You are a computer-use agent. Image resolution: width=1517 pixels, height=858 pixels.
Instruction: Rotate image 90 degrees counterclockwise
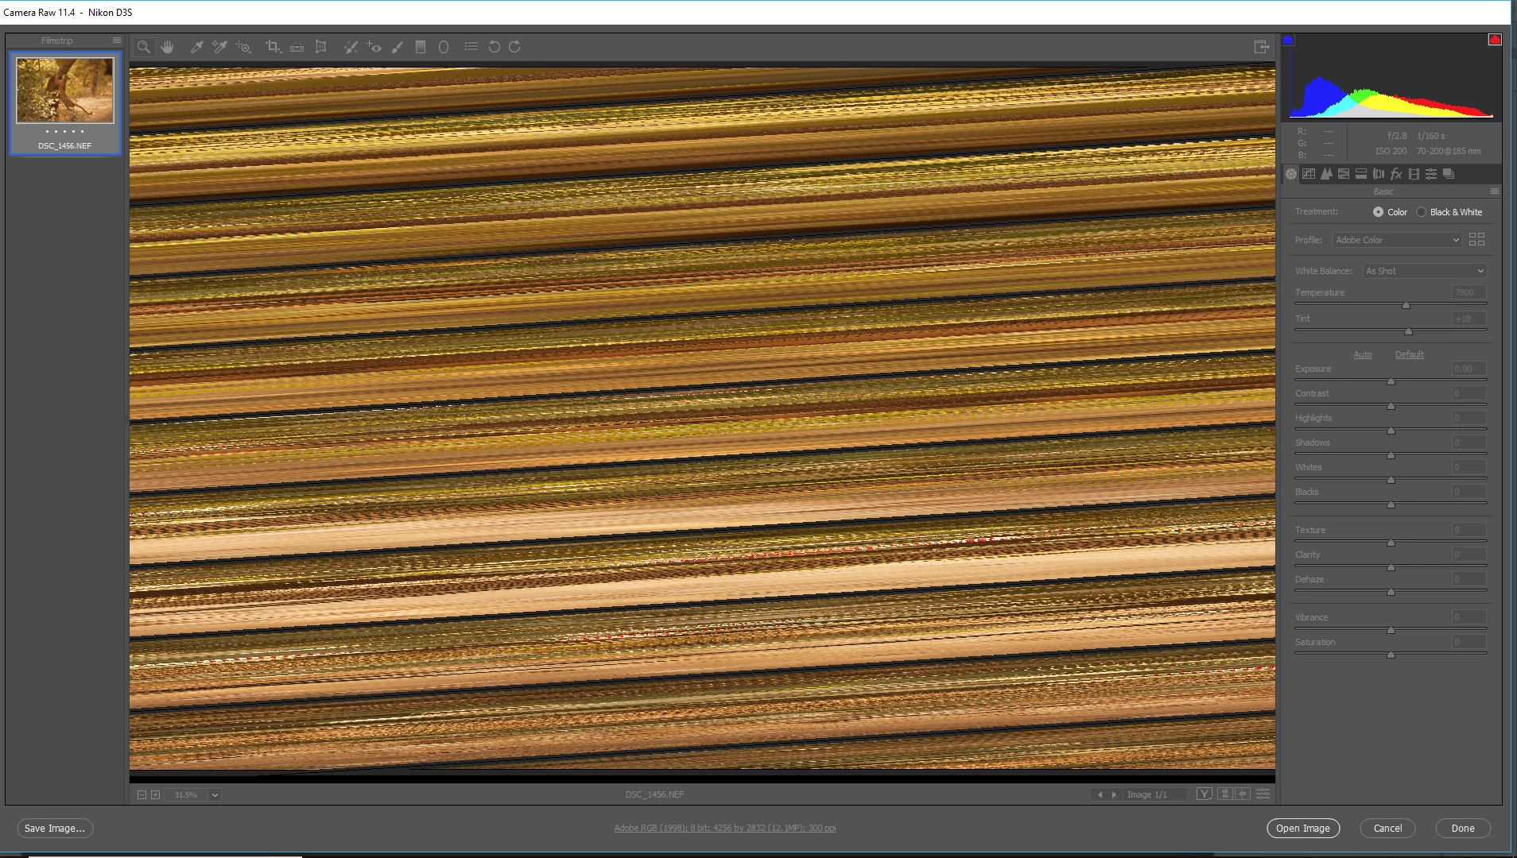494,47
